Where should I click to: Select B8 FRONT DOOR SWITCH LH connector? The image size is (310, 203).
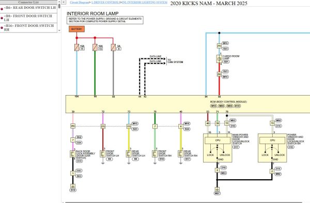point(28,18)
